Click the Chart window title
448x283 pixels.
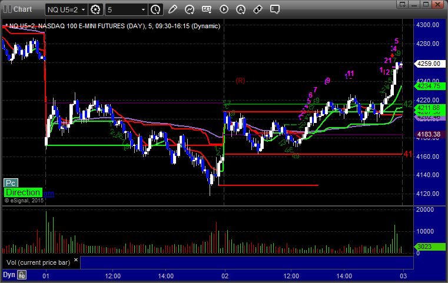(x=22, y=9)
